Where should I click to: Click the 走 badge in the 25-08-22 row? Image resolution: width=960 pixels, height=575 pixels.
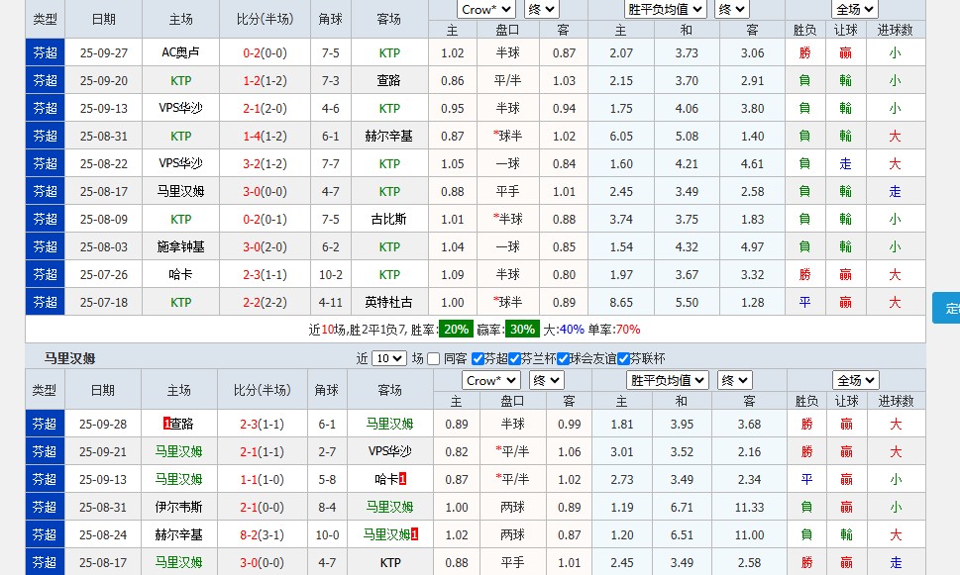(x=844, y=163)
